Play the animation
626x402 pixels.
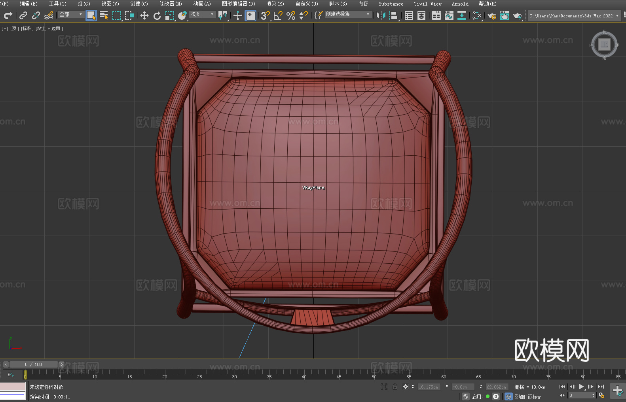(x=581, y=387)
